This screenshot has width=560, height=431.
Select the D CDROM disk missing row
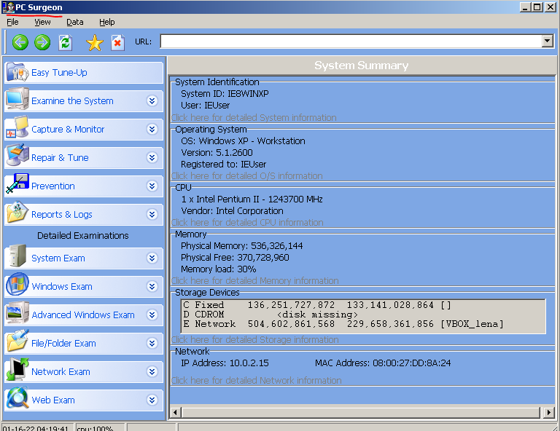tap(271, 315)
